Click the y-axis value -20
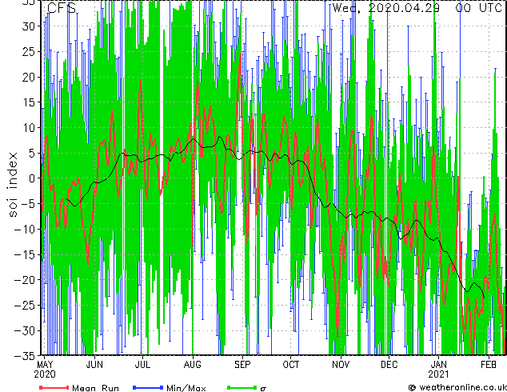This screenshot has height=392, width=507. click(25, 280)
